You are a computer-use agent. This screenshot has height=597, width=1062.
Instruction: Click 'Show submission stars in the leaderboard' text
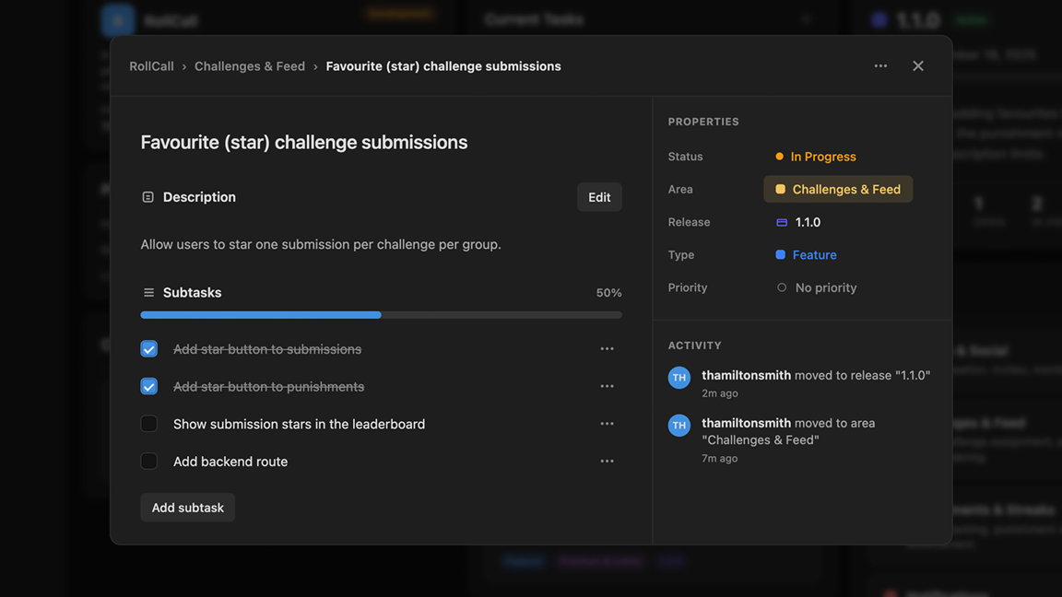click(x=300, y=424)
